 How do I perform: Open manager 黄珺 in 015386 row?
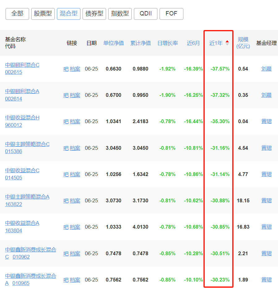[267, 148]
